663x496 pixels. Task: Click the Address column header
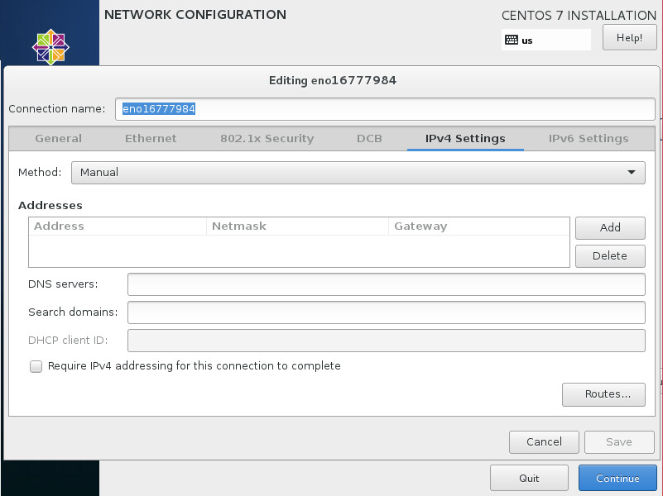click(x=118, y=227)
